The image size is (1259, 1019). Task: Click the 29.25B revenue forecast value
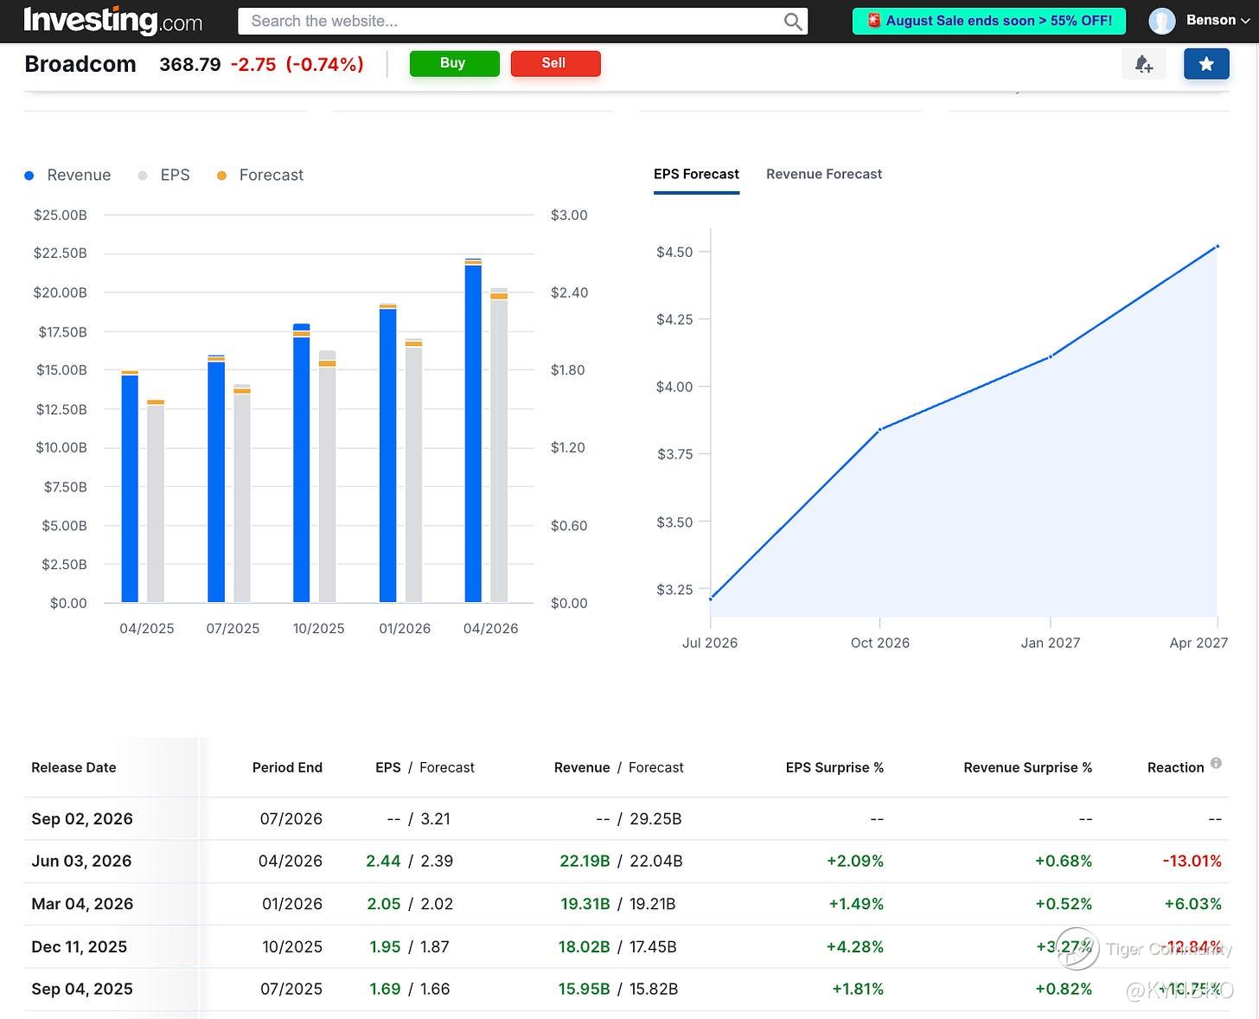(655, 818)
